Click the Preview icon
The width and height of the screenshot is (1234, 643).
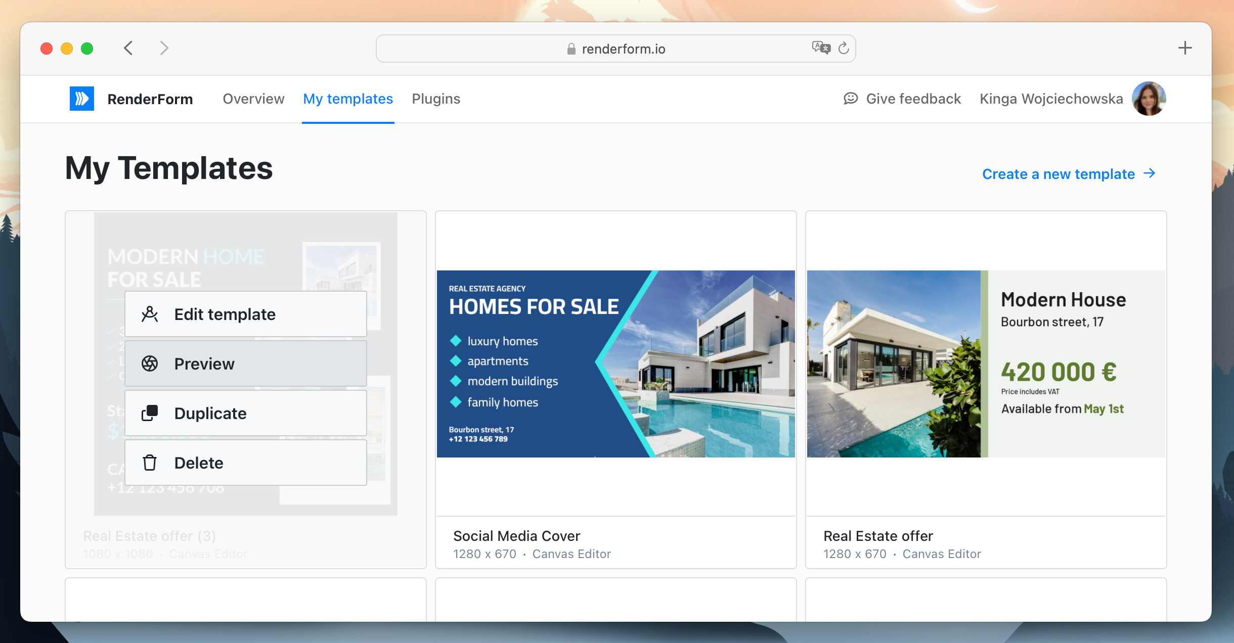[x=149, y=363]
